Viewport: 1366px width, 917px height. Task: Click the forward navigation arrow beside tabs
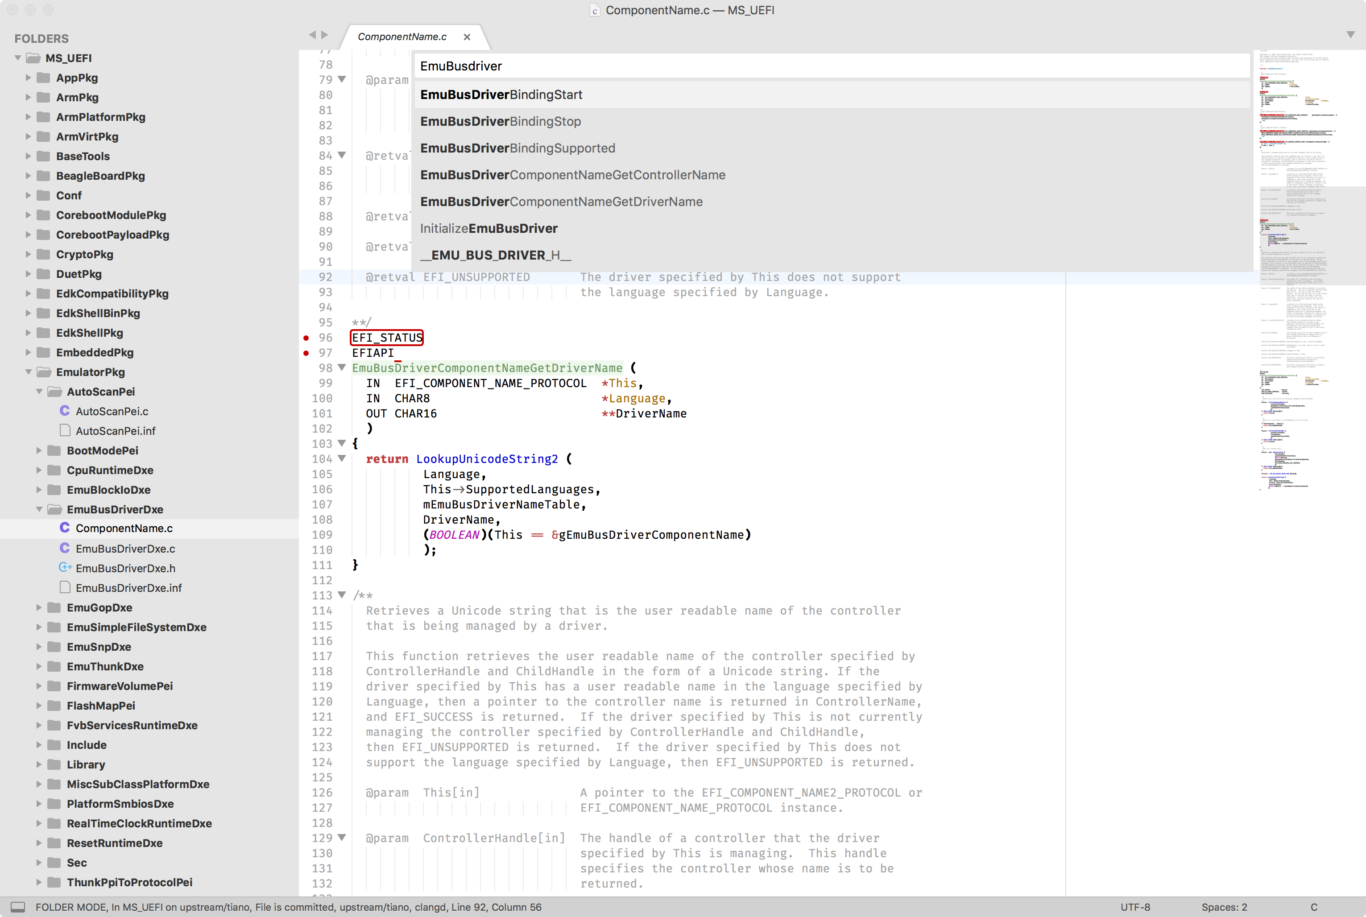click(325, 35)
